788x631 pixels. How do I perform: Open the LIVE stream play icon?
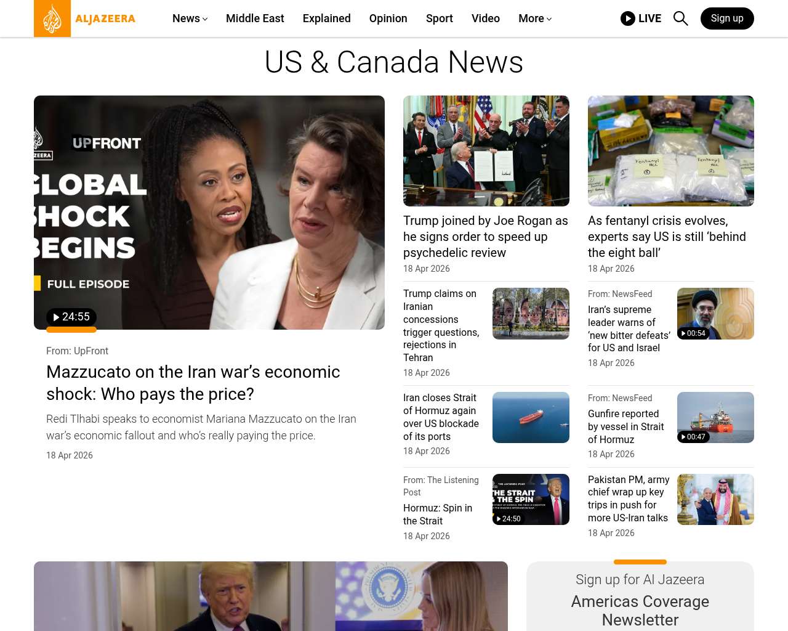pyautogui.click(x=627, y=18)
